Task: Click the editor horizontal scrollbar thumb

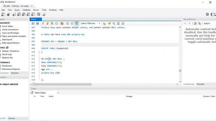Action: [x=62, y=84]
